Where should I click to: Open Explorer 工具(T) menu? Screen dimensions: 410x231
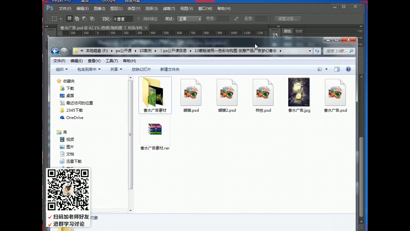pos(112,61)
